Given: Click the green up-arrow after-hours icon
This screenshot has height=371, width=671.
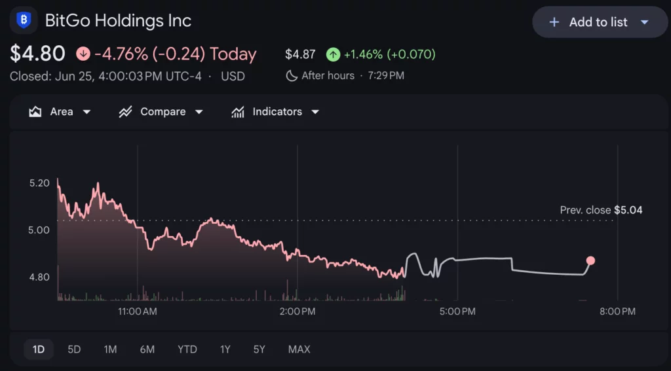Looking at the screenshot, I should point(333,54).
